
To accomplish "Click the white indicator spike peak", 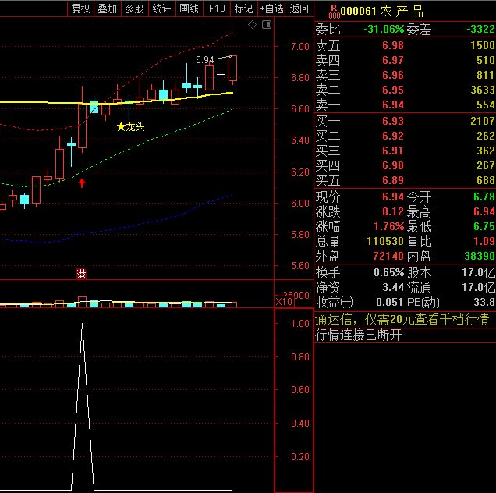I will [x=82, y=325].
